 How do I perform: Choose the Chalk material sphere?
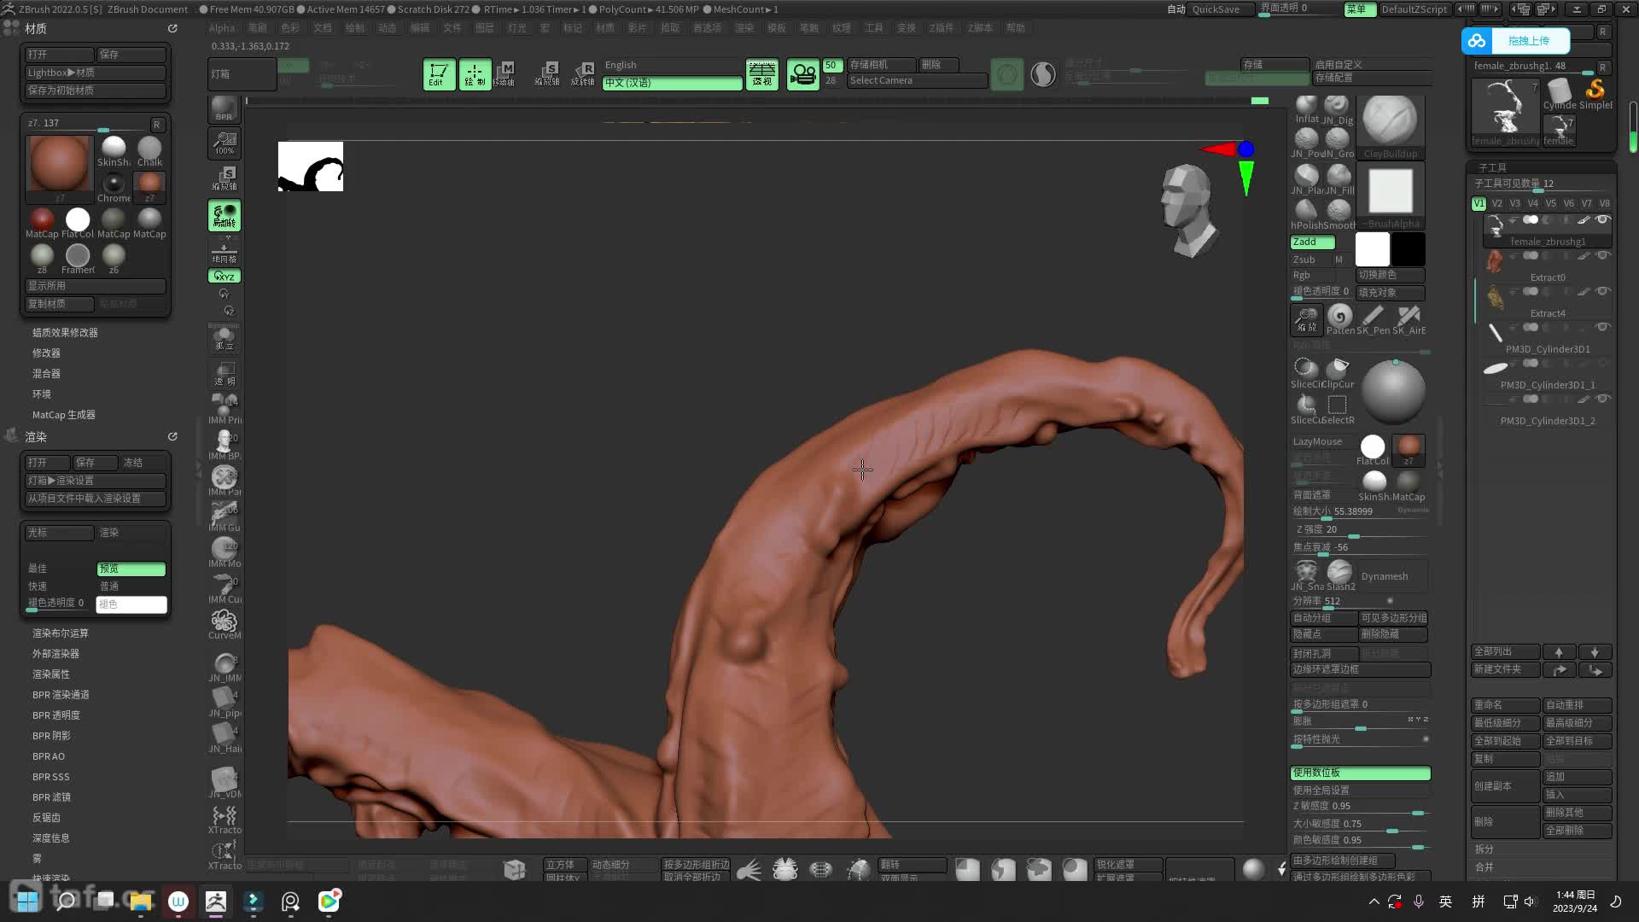pyautogui.click(x=149, y=151)
